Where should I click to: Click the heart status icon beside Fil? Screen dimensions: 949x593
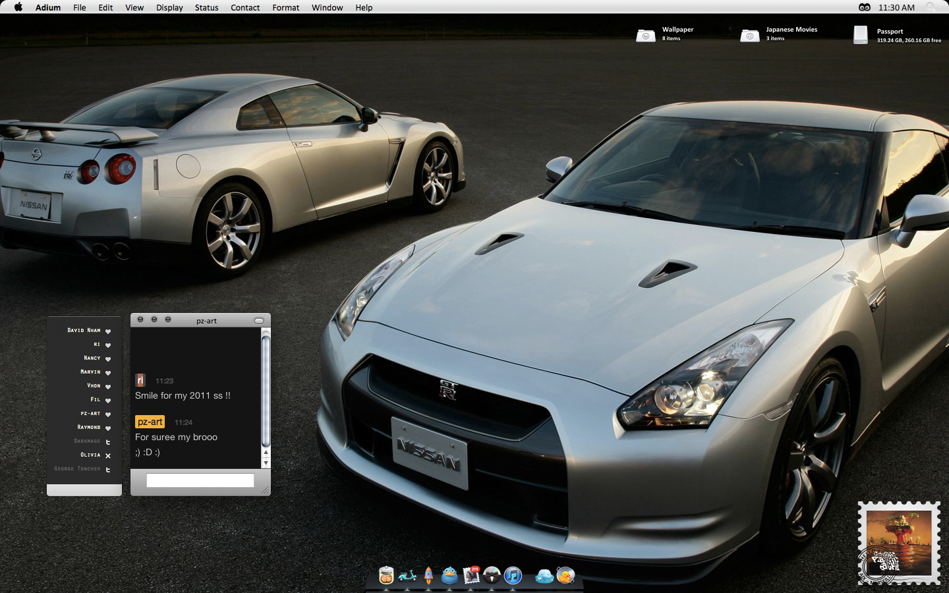108,401
